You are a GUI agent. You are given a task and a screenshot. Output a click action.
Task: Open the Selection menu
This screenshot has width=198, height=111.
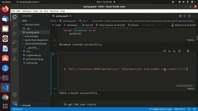click(x=27, y=11)
